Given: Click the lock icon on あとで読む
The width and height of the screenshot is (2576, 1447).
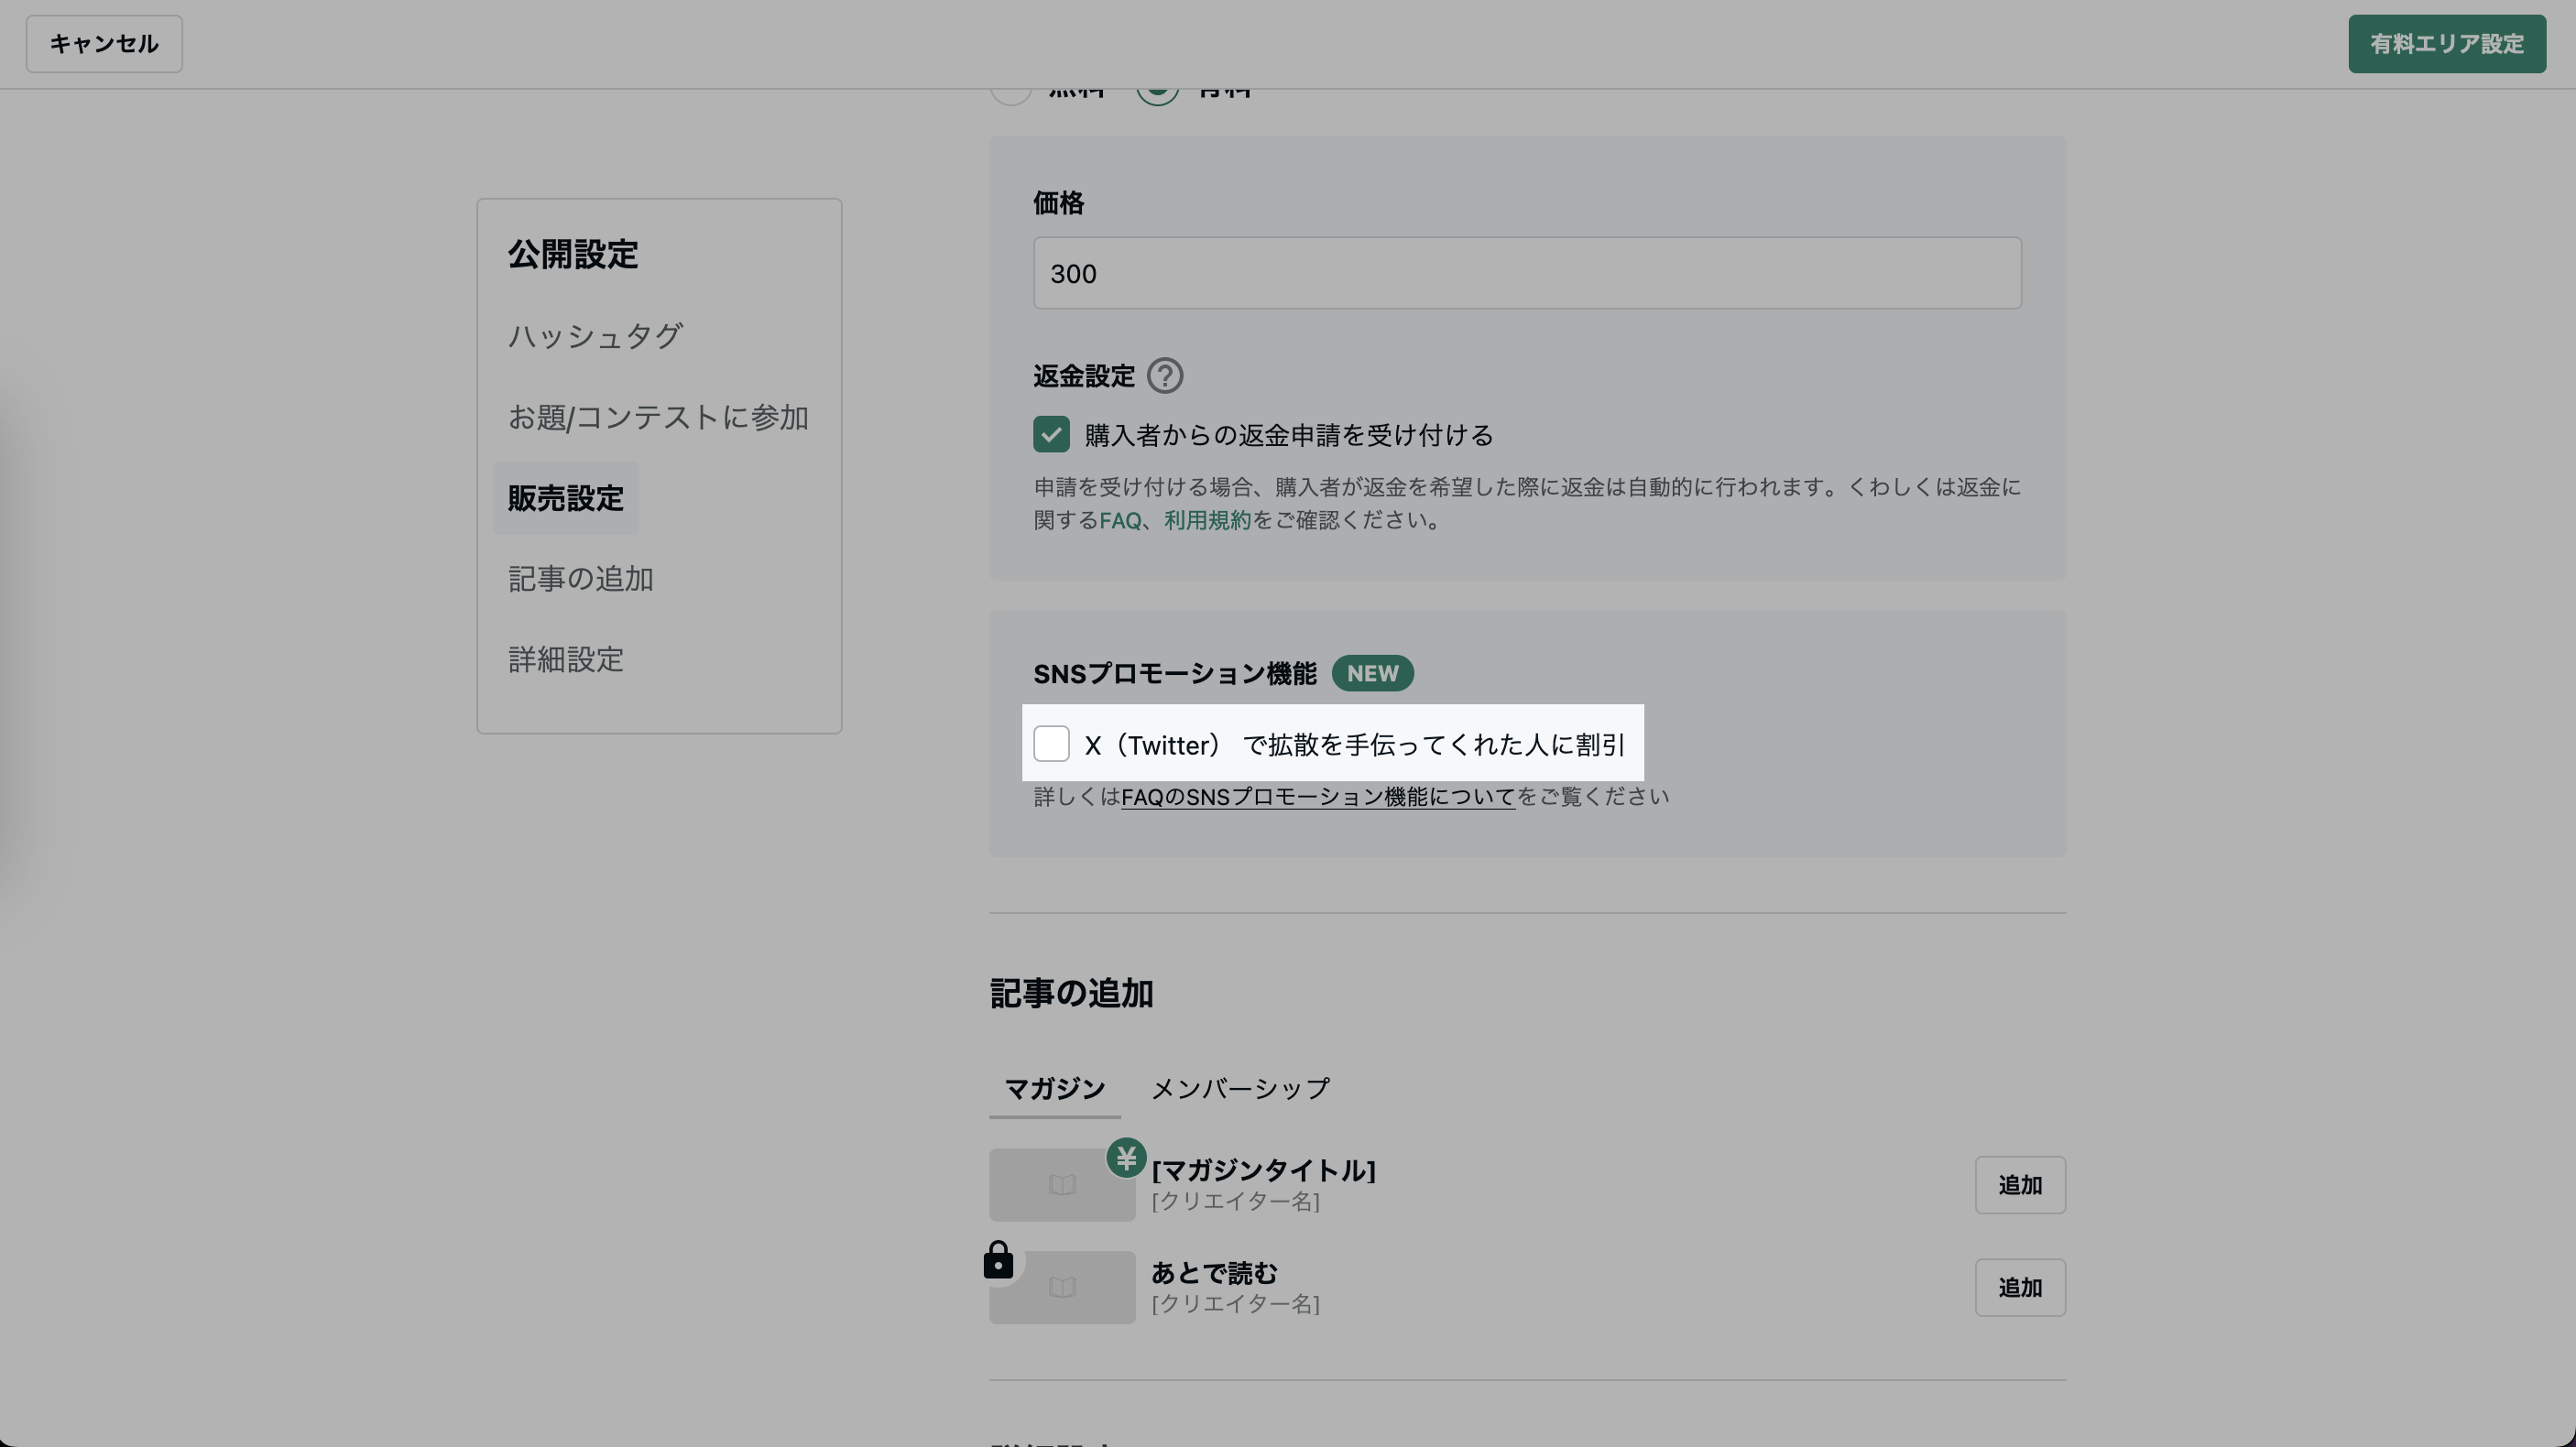Looking at the screenshot, I should pos(998,1260).
